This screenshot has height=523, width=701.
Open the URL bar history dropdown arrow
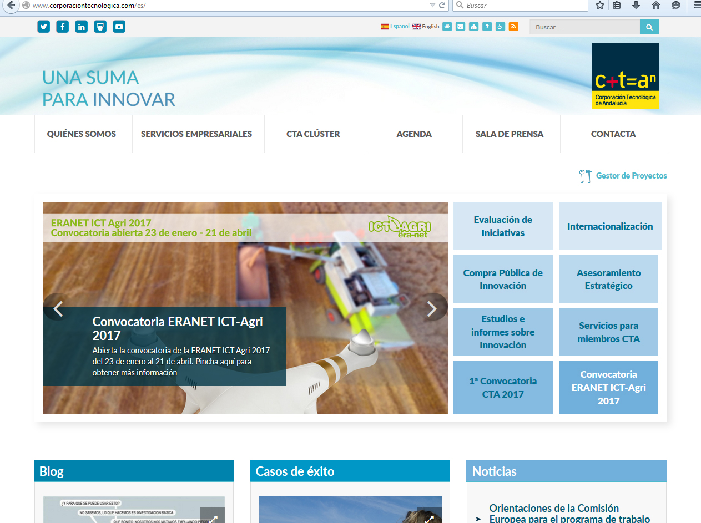432,6
